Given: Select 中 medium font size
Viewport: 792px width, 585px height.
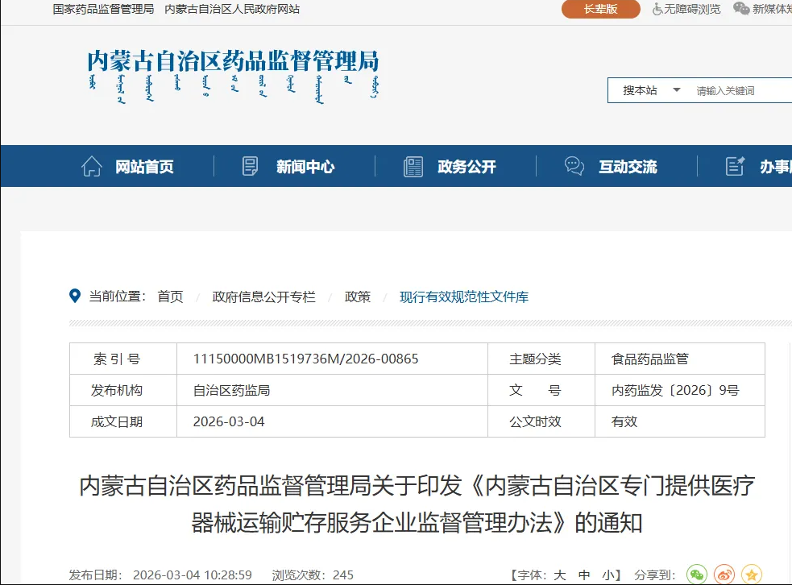Looking at the screenshot, I should 584,575.
